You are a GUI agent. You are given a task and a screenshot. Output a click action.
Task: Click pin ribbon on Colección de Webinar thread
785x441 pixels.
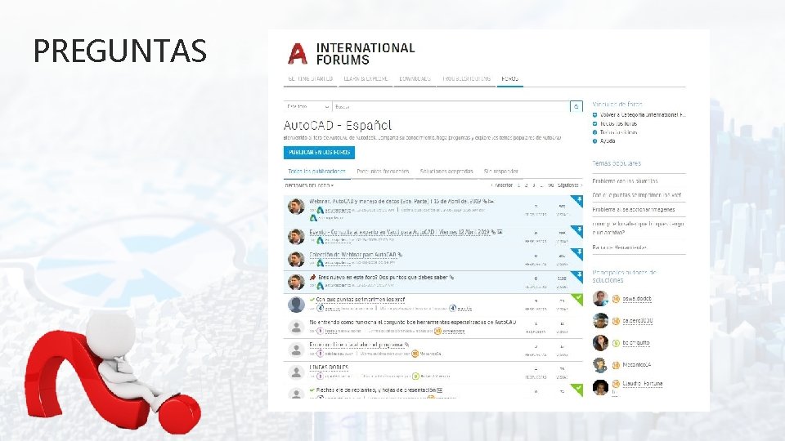577,254
